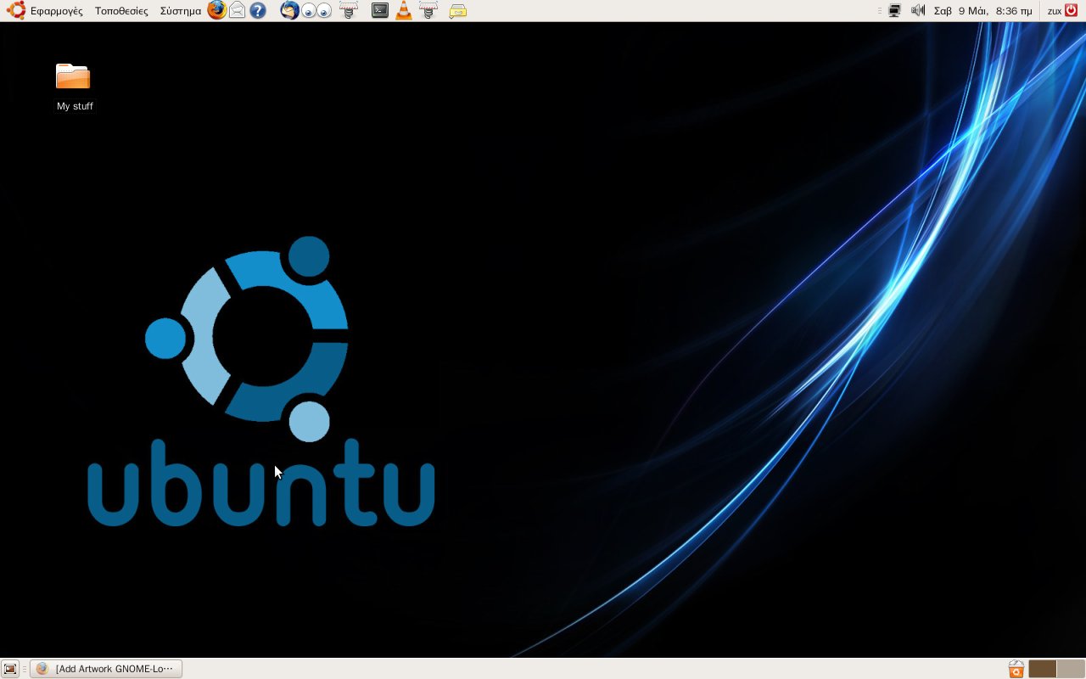The width and height of the screenshot is (1086, 679).
Task: Launch VLC media player cone icon
Action: (404, 10)
